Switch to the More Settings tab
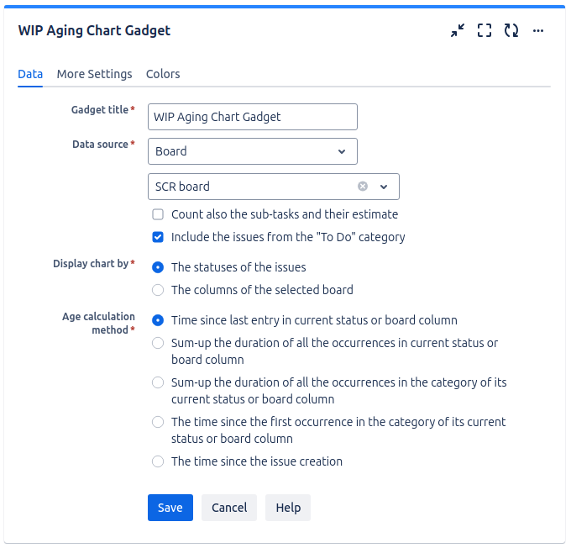The image size is (571, 548). [x=94, y=74]
